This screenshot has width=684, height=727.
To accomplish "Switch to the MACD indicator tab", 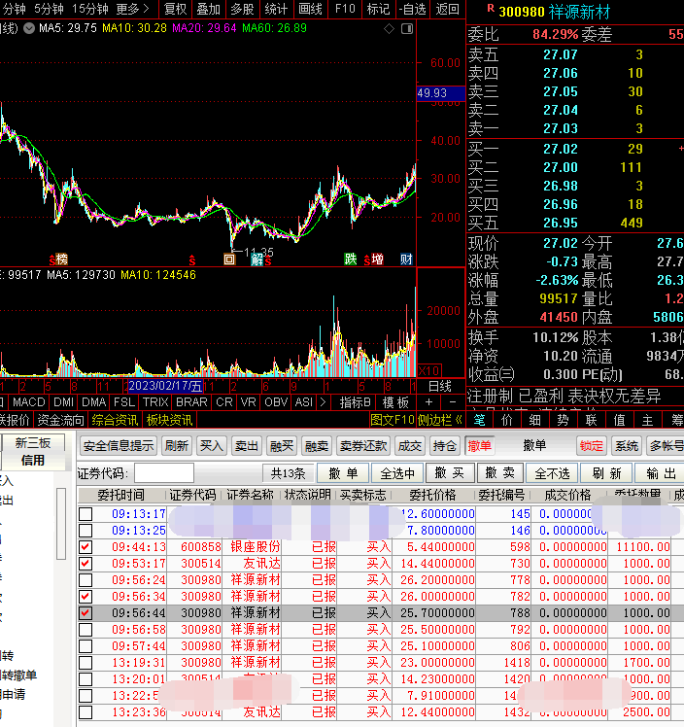I will click(29, 402).
